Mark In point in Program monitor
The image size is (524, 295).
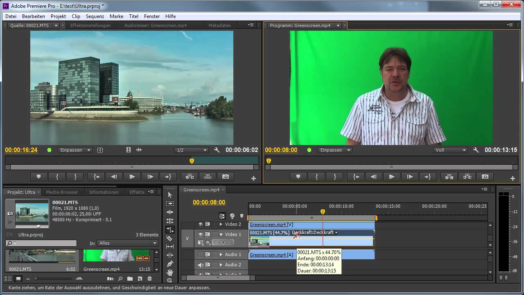[x=316, y=177]
